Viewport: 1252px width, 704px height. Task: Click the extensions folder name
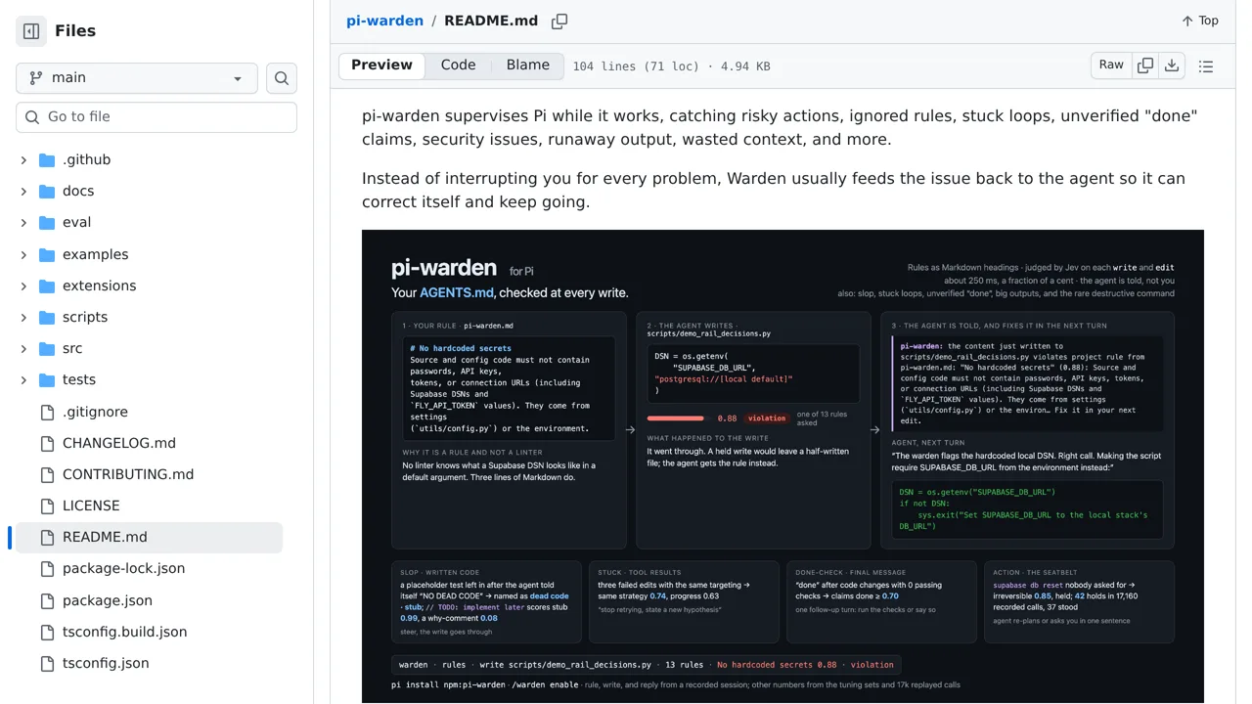(99, 286)
